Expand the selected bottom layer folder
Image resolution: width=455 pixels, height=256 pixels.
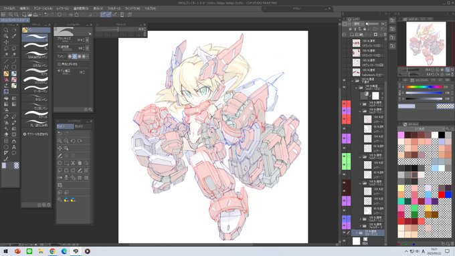click(x=357, y=233)
